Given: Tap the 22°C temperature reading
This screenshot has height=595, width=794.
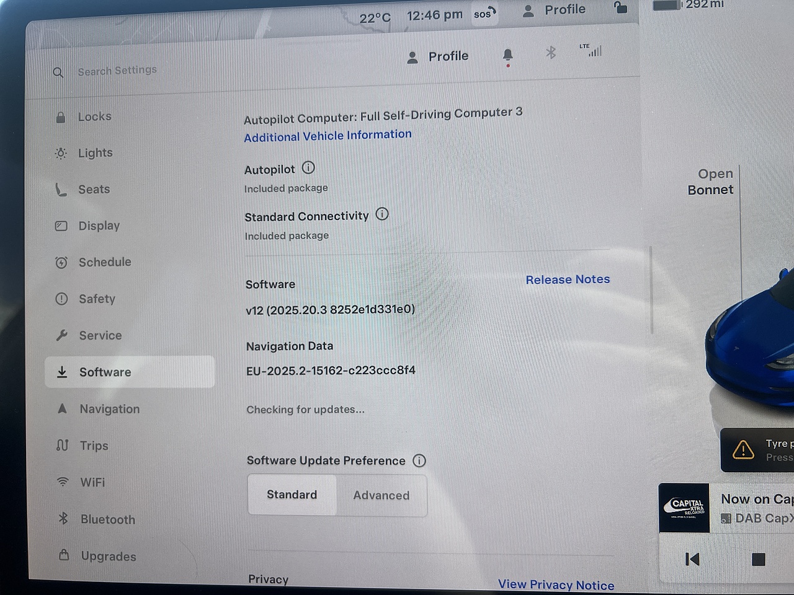Looking at the screenshot, I should tap(375, 18).
